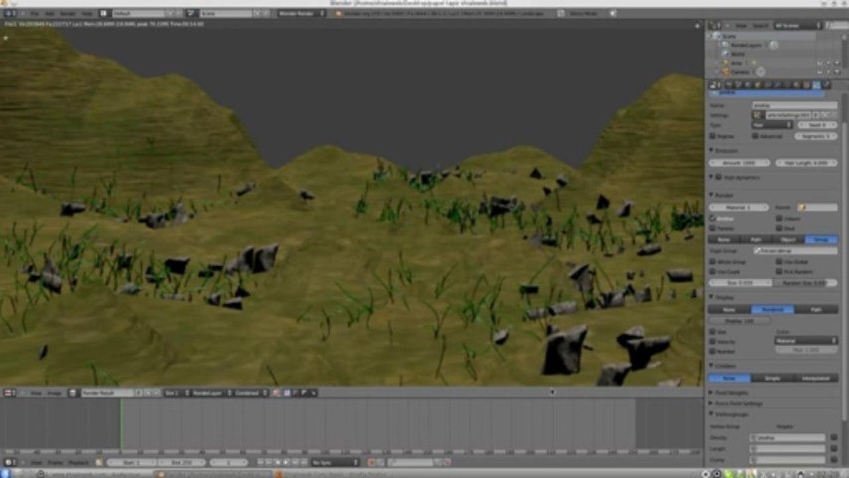Click the World icon in outliner
This screenshot has height=478, width=849.
click(726, 54)
